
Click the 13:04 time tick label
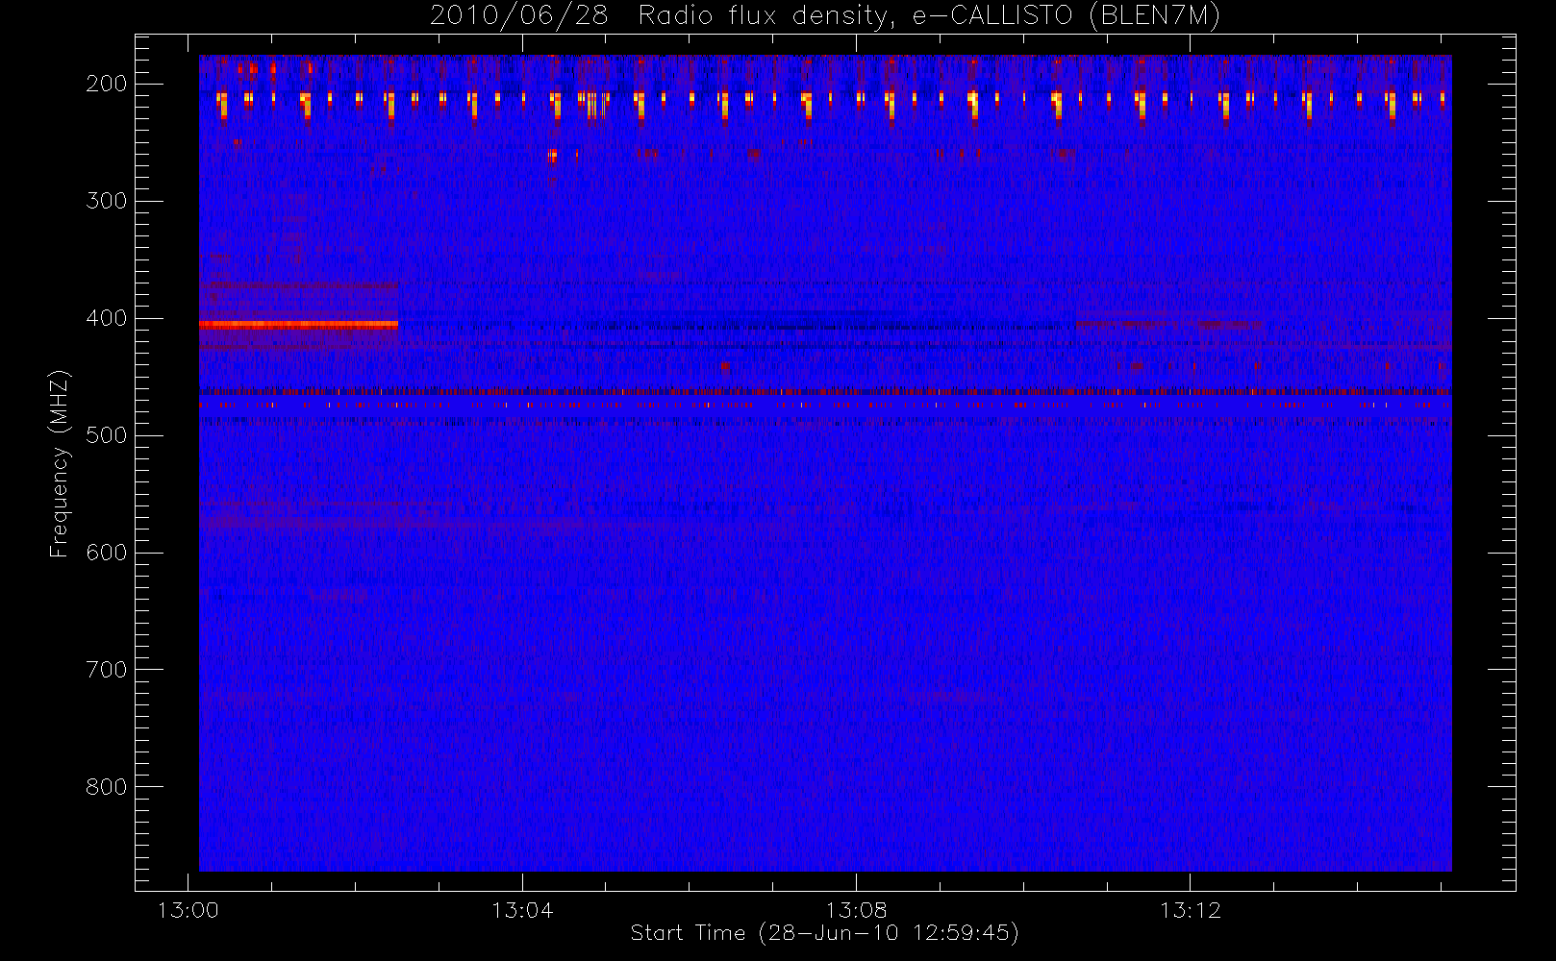[522, 910]
